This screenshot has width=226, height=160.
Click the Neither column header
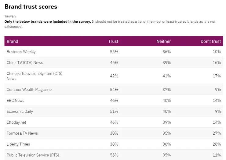click(x=163, y=41)
